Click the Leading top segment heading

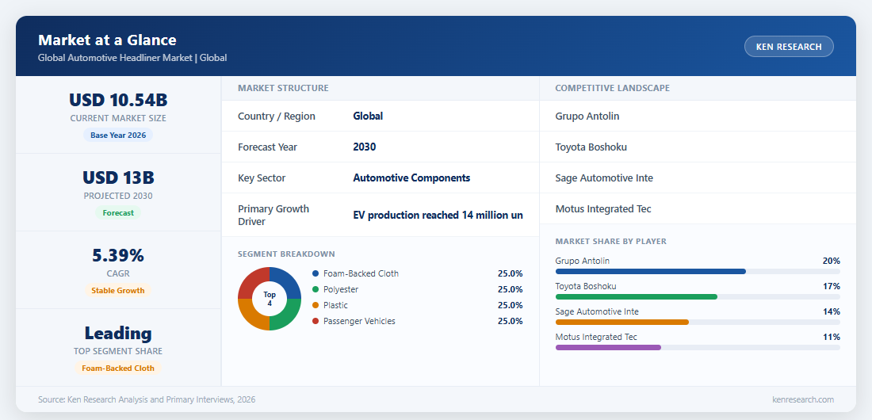[118, 333]
